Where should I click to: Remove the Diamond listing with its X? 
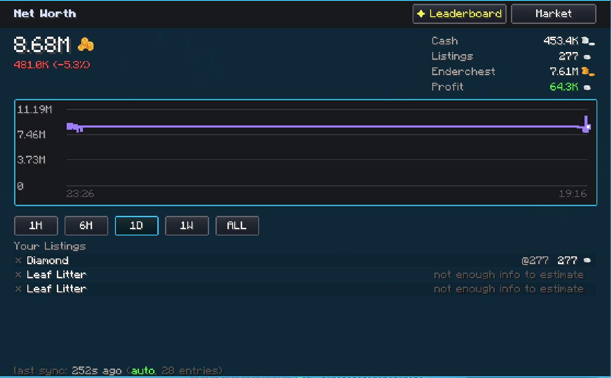(x=18, y=260)
